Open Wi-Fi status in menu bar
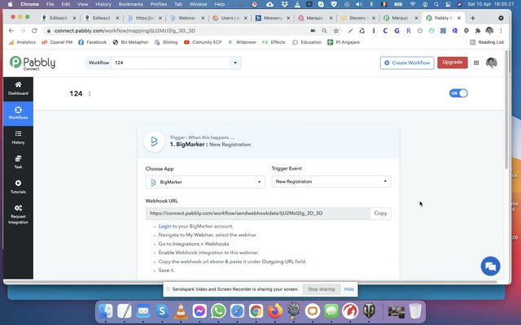The image size is (521, 325). (413, 4)
